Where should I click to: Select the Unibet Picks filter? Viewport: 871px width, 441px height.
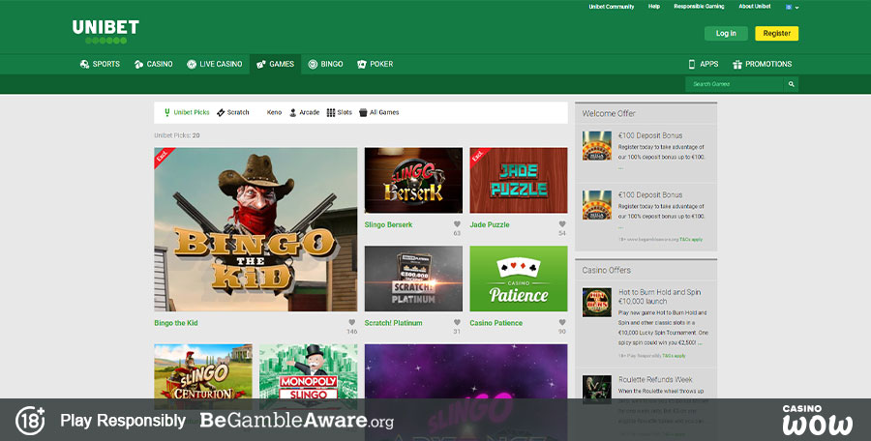click(x=187, y=112)
